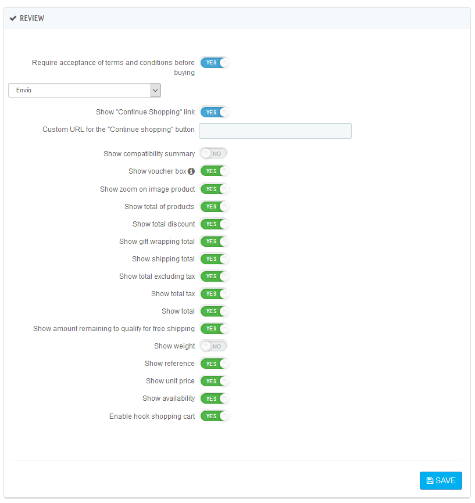
Task: Turn on Show weight toggle
Action: (213, 346)
